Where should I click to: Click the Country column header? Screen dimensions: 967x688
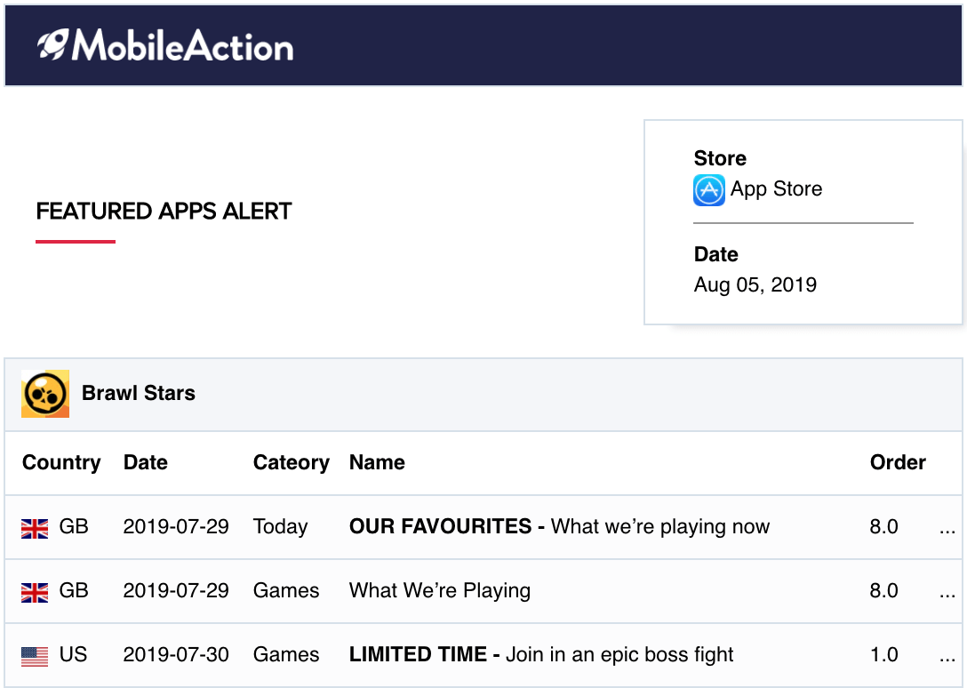(x=61, y=462)
